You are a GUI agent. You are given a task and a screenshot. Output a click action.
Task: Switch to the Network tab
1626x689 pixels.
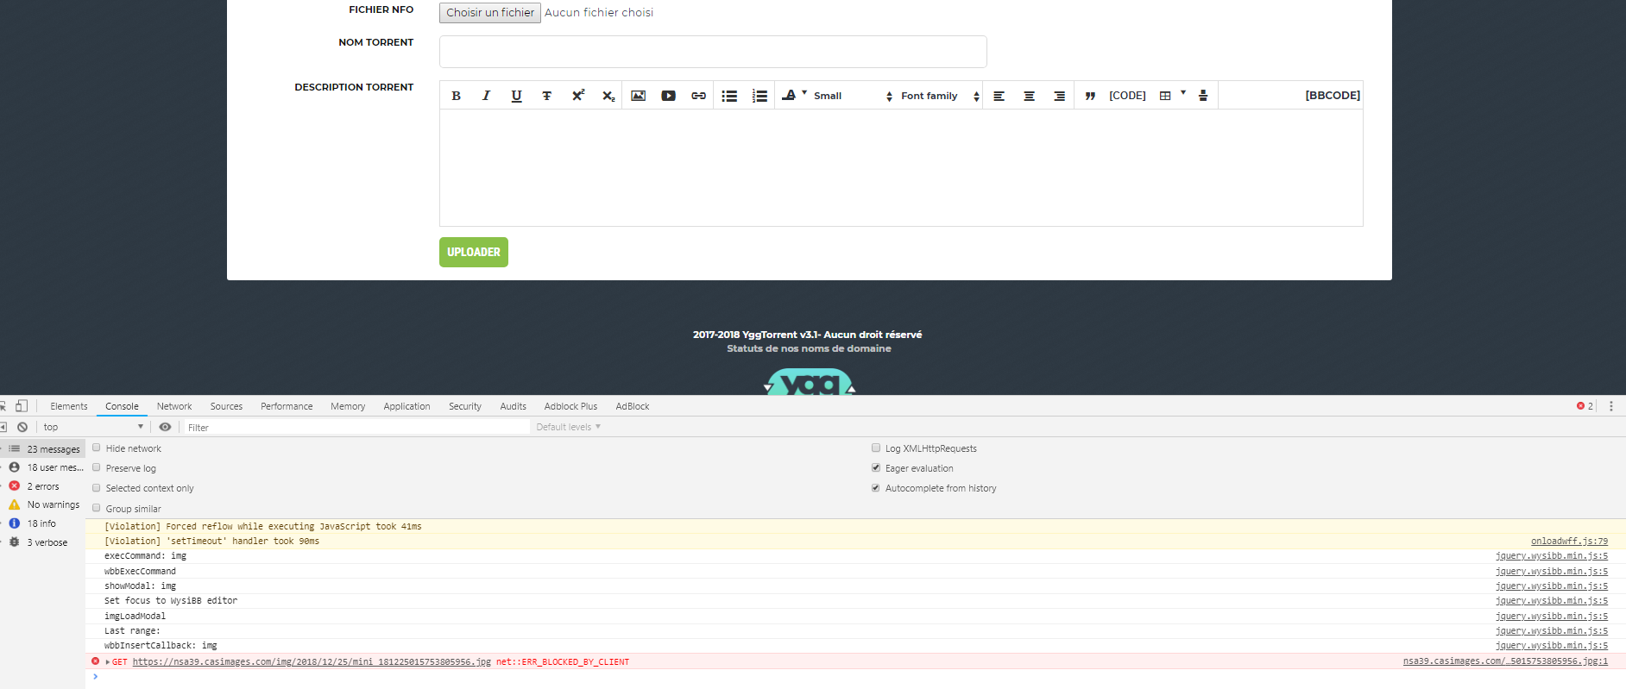[x=174, y=406]
